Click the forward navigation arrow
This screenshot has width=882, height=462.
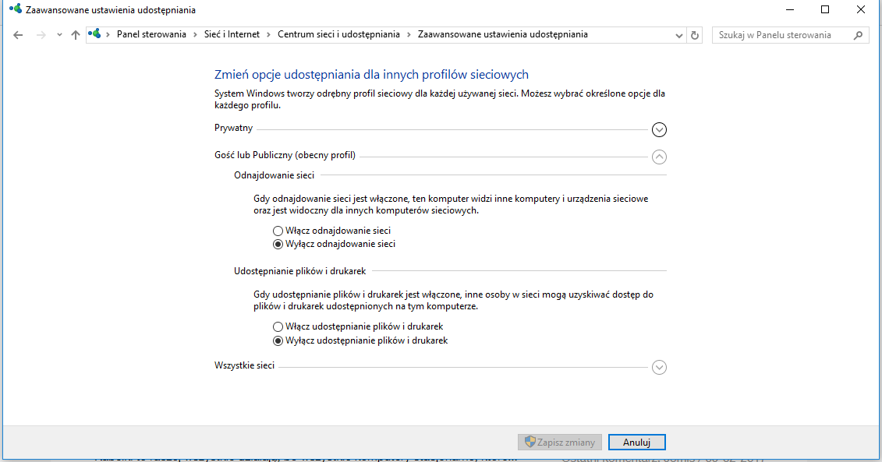tap(41, 35)
